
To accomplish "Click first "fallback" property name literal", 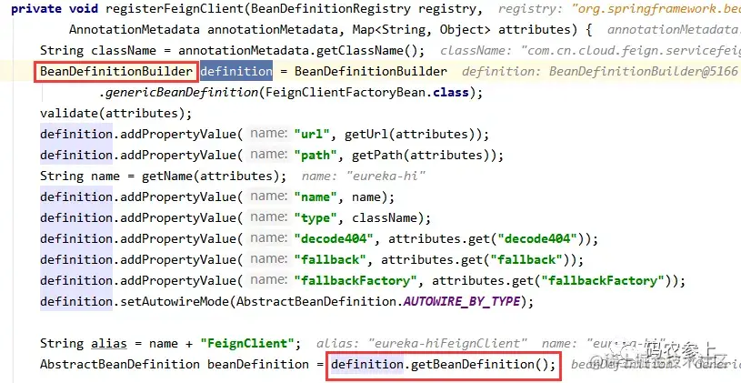I will tap(330, 259).
